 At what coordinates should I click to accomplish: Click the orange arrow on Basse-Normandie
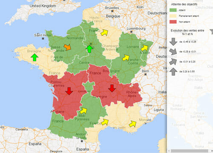(x=67, y=47)
